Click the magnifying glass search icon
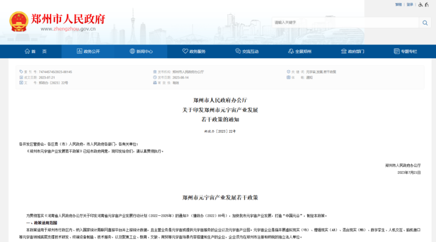Viewport: 436px width, 242px height. 425,23
